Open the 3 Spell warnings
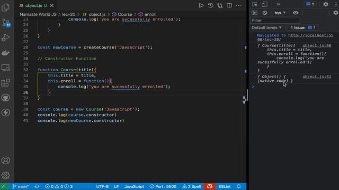Image resolution: width=339 pixels, height=190 pixels. click(x=191, y=186)
